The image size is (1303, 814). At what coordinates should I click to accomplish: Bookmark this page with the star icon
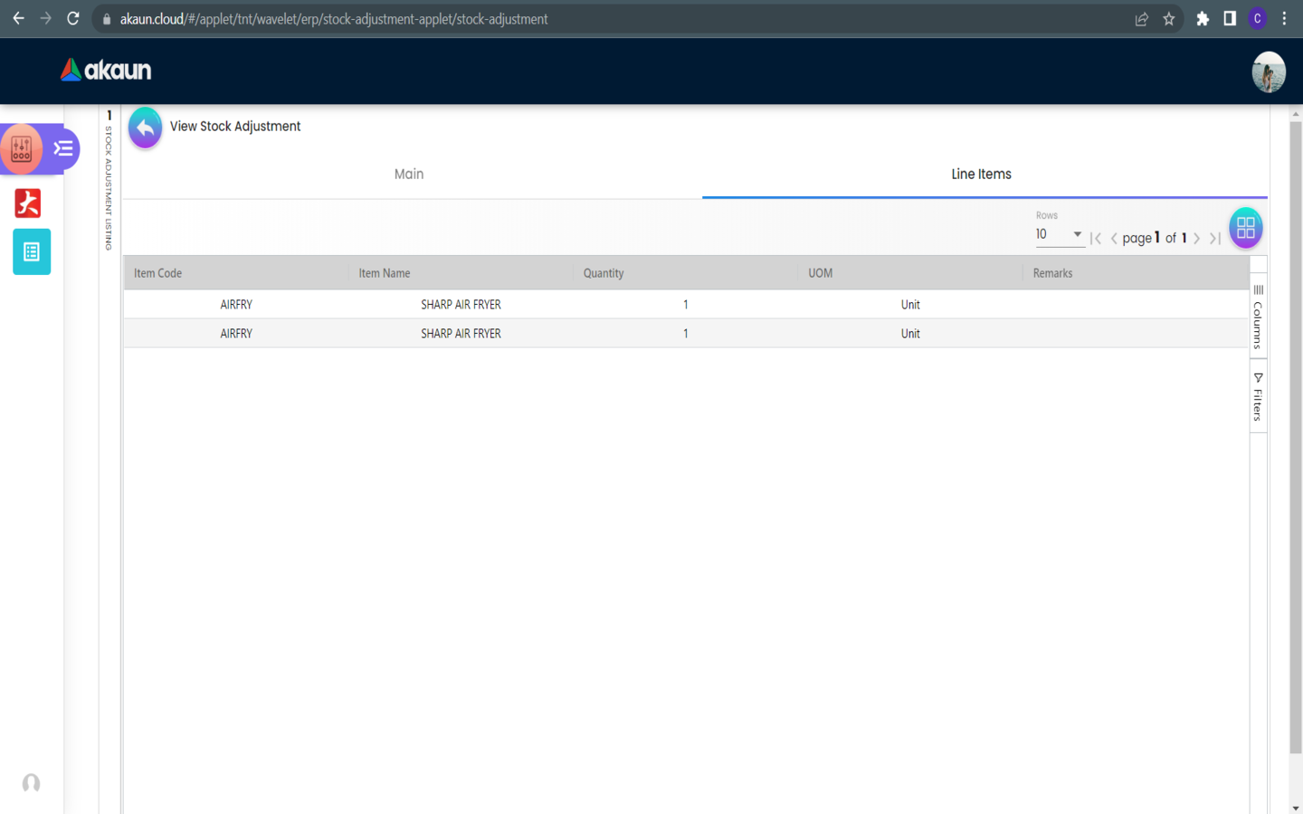point(1169,19)
